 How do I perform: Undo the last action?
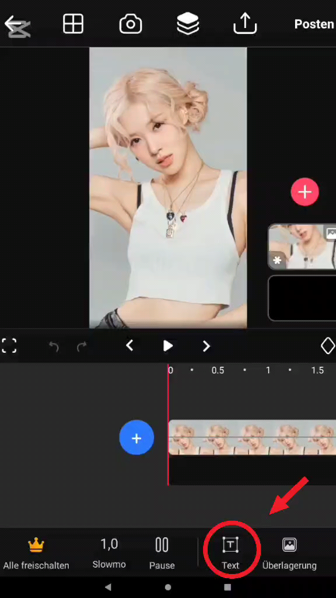point(54,346)
